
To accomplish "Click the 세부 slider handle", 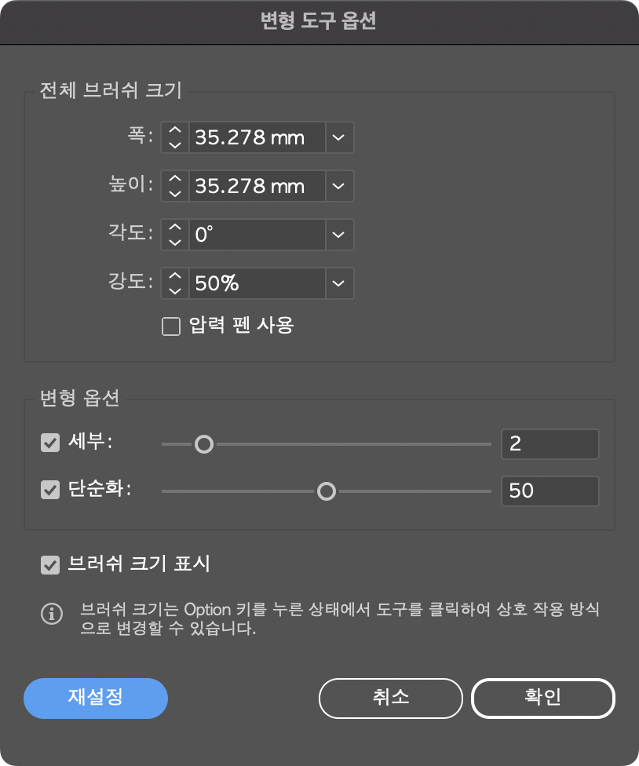I will click(204, 444).
